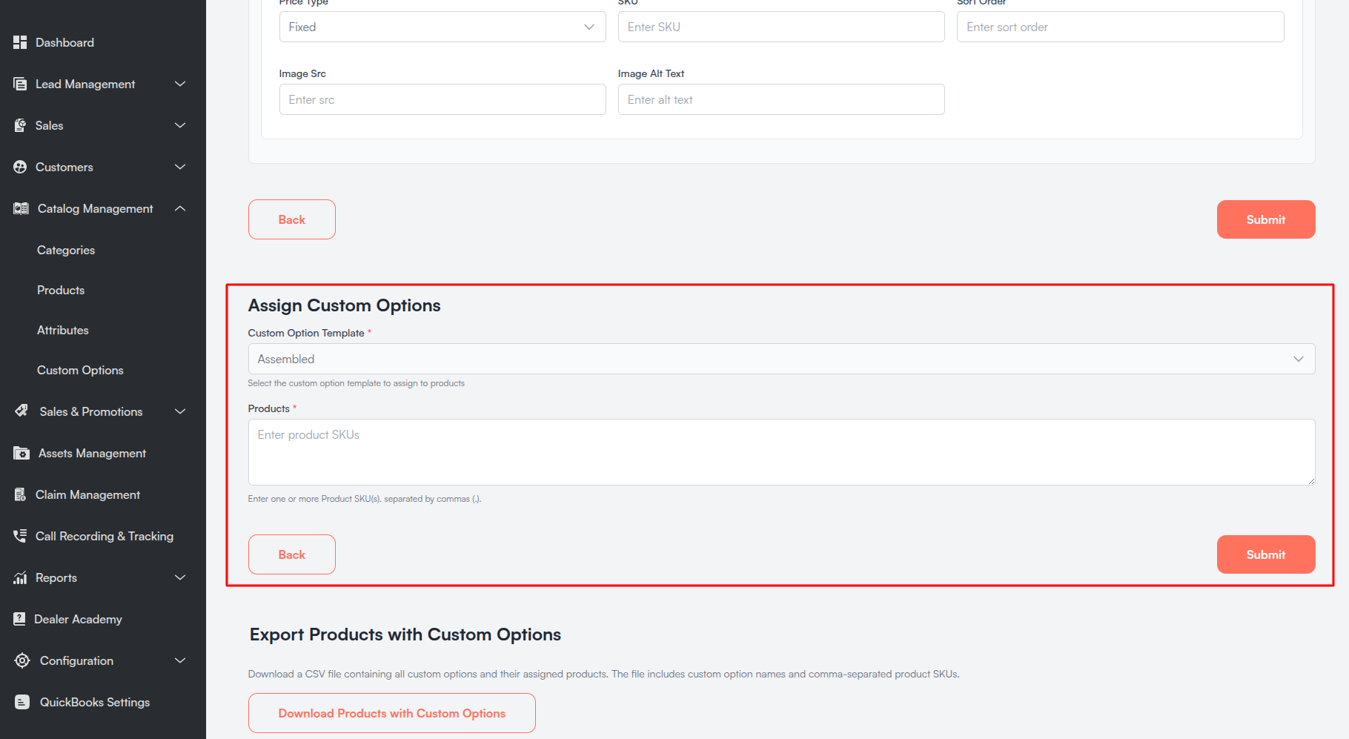Click the Configuration gear icon

(x=22, y=660)
